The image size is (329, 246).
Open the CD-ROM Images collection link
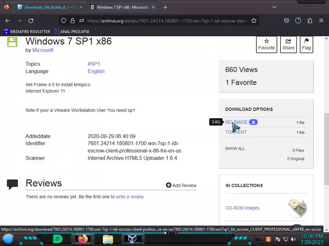(x=242, y=208)
